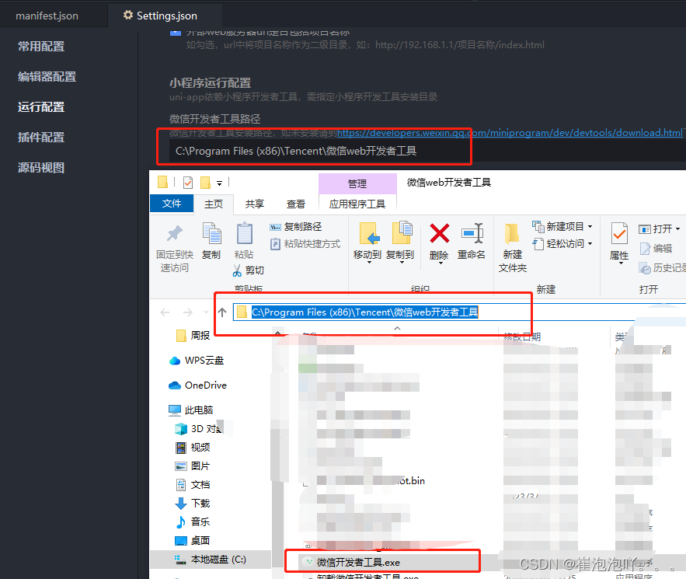
Task: Switch to the 主页 (Home) ribbon tab
Action: pos(214,204)
